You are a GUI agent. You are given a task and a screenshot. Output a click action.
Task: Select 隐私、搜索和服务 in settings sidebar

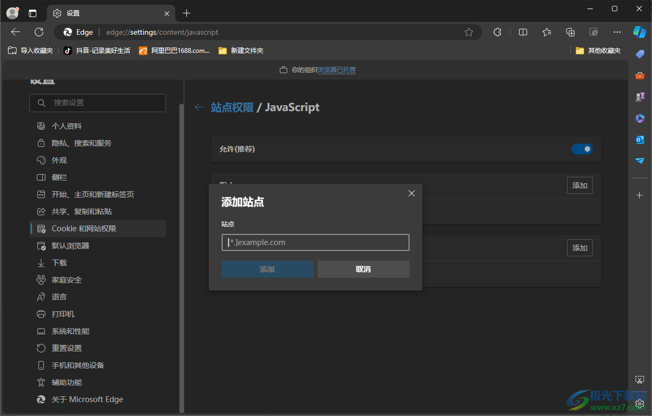(x=81, y=143)
